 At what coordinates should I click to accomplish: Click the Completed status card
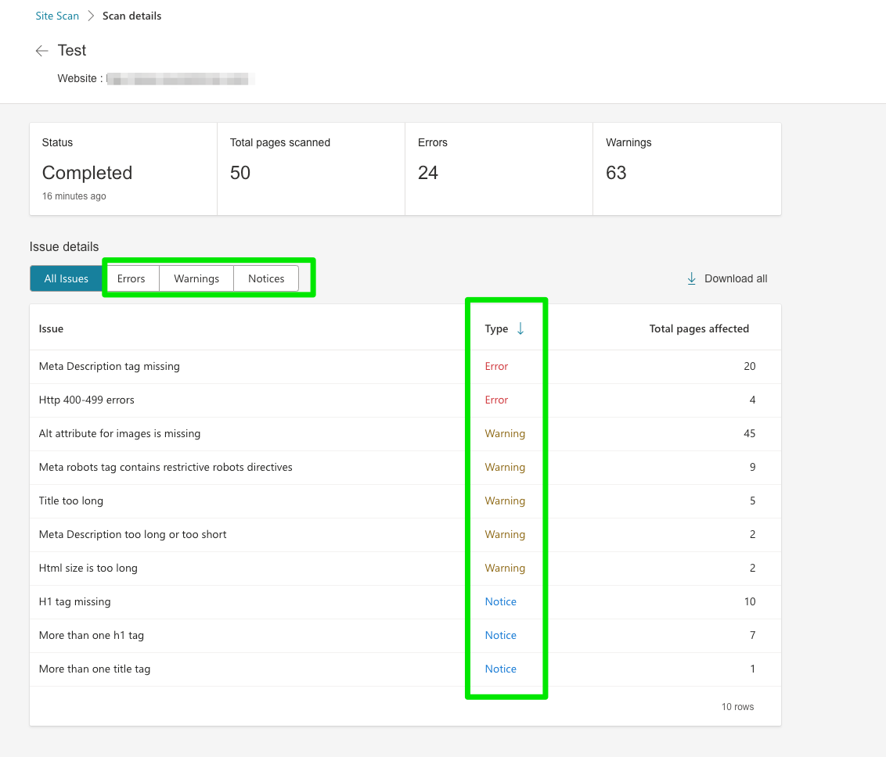coord(123,169)
